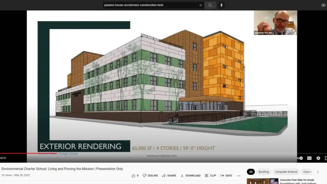Clear the search text with X
This screenshot has height=184, width=327.
[201, 5]
